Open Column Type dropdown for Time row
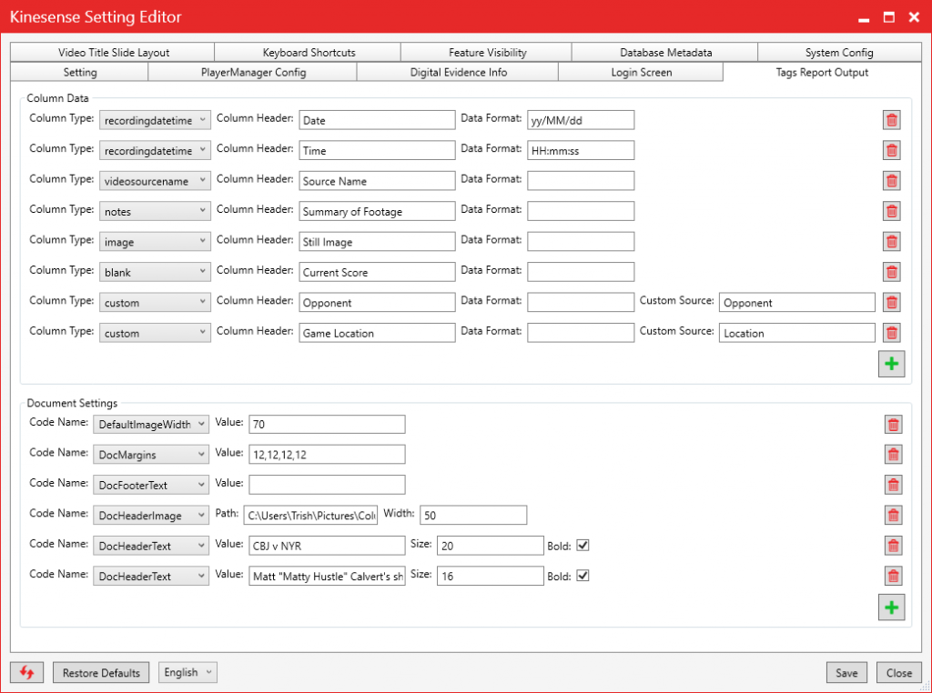The height and width of the screenshot is (693, 932). pos(155,150)
